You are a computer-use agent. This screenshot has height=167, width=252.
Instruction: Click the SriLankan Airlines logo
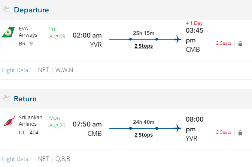pos(8,122)
